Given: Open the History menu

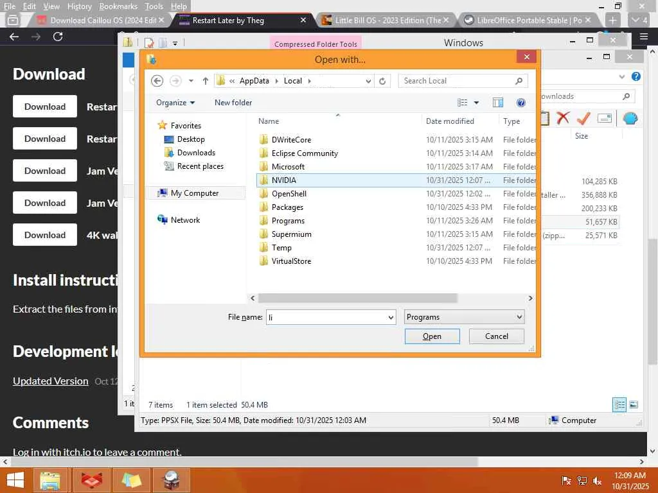Looking at the screenshot, I should click(79, 6).
